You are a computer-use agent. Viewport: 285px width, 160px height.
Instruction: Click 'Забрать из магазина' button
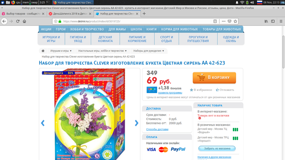click(x=217, y=149)
